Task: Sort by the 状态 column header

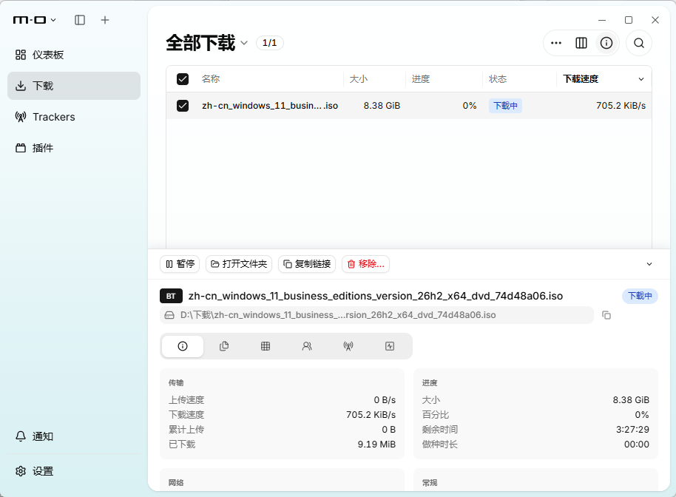Action: [498, 79]
